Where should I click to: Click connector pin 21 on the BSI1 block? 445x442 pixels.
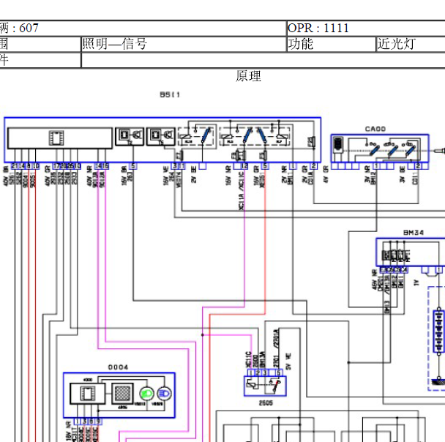[x=15, y=166]
